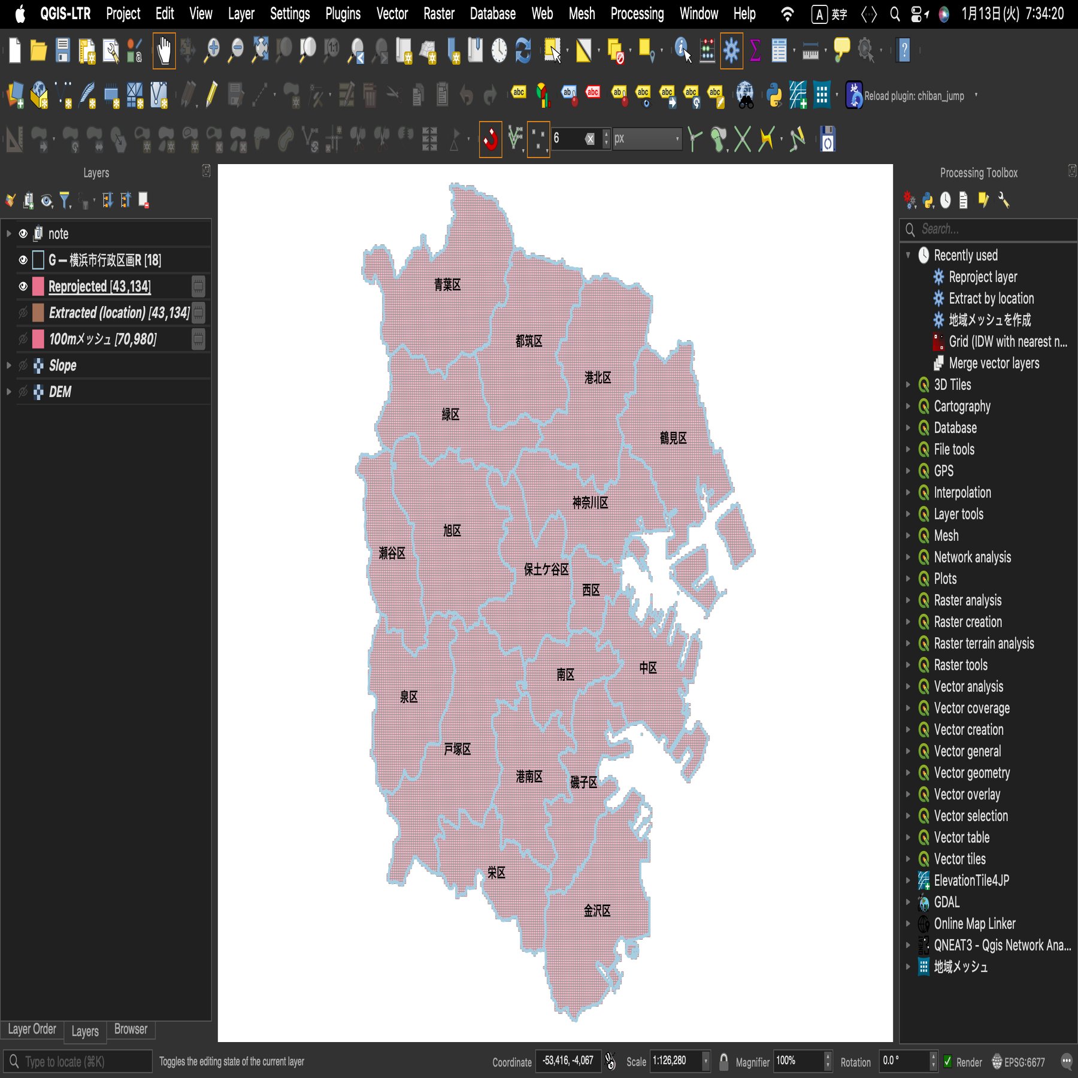Screen dimensions: 1078x1078
Task: Open the Raster menu
Action: point(439,14)
